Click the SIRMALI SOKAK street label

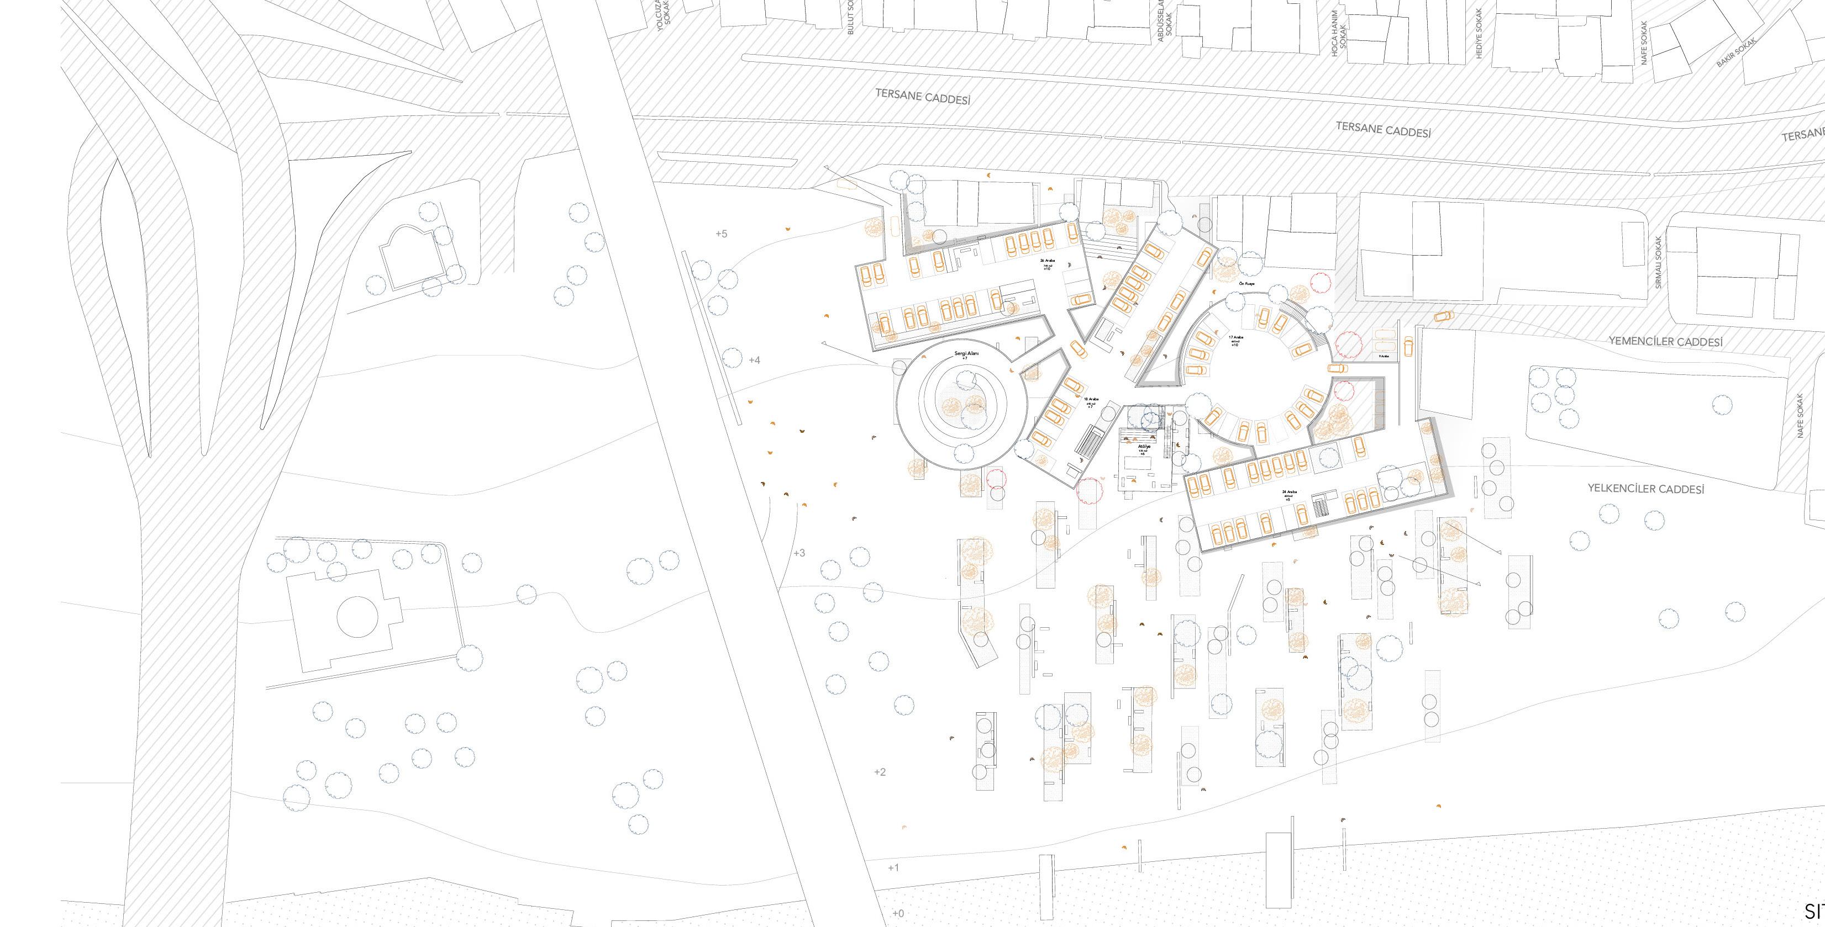point(1658,262)
